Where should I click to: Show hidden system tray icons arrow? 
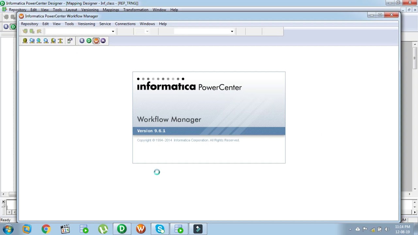point(350,229)
